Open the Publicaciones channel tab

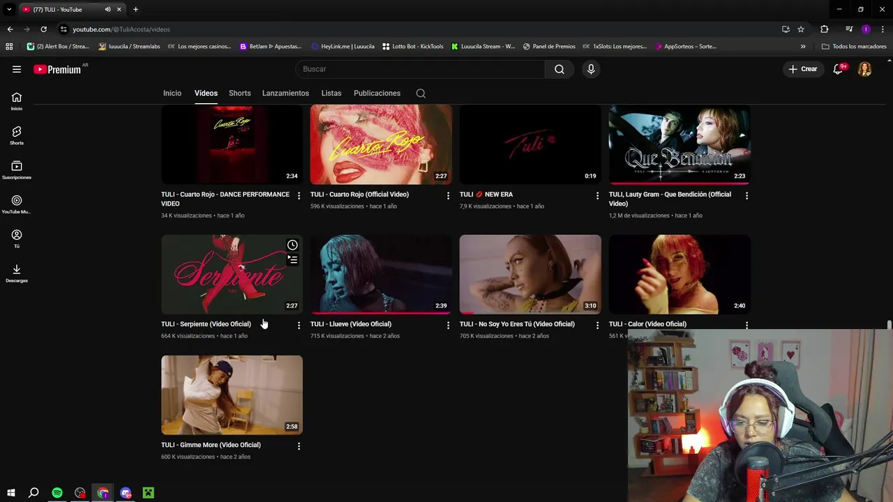pyautogui.click(x=377, y=93)
